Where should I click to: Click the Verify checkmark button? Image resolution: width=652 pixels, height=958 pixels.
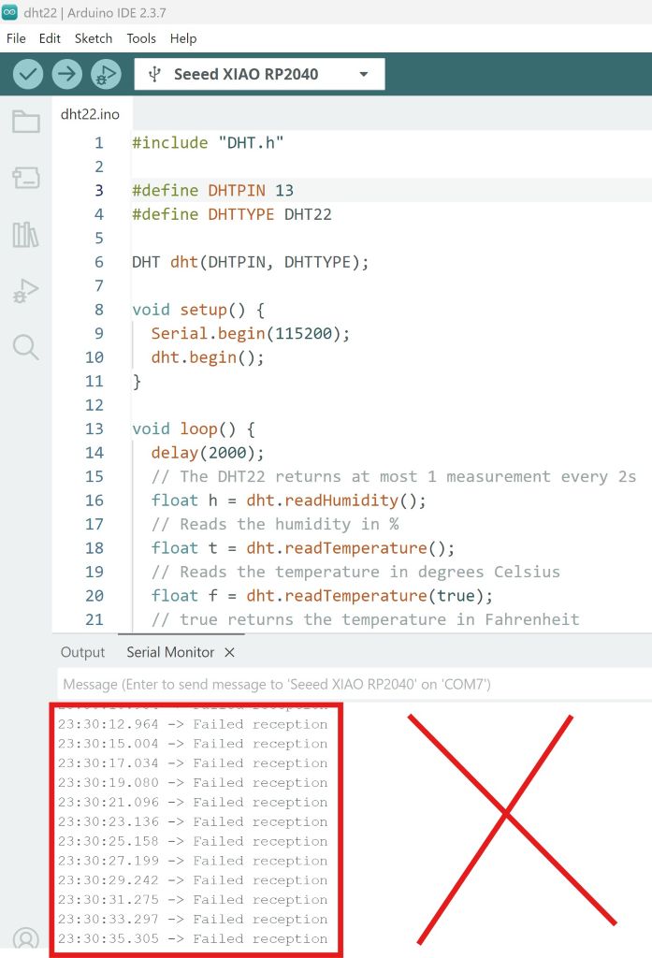[28, 74]
